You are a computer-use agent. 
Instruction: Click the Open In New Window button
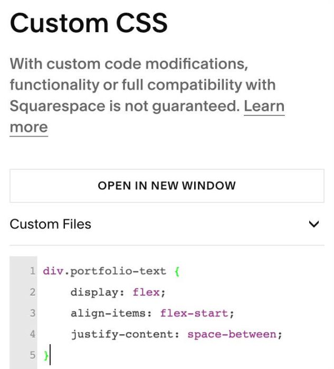coord(167,186)
